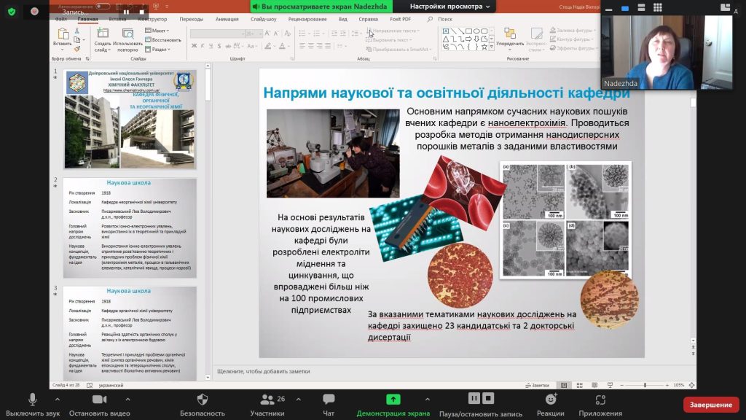Click the PowerPoint zoom slider handle

click(x=645, y=385)
